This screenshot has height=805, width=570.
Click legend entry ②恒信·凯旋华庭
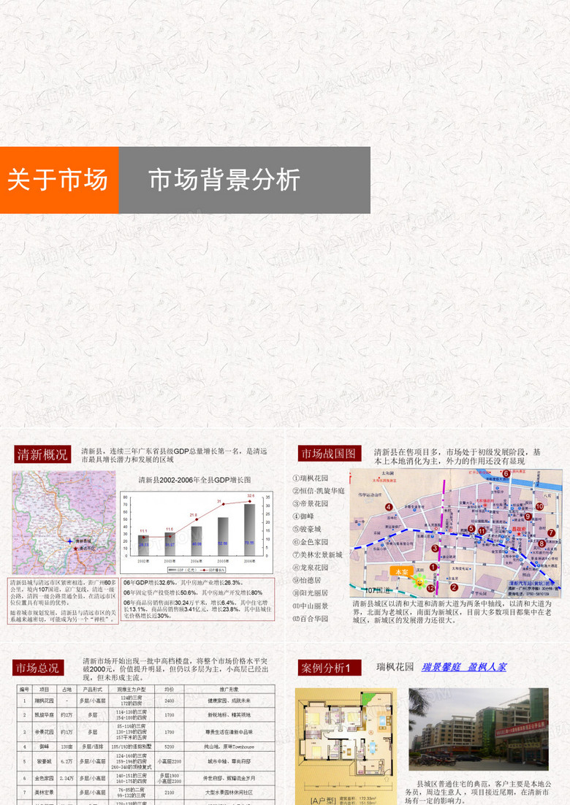click(x=319, y=491)
